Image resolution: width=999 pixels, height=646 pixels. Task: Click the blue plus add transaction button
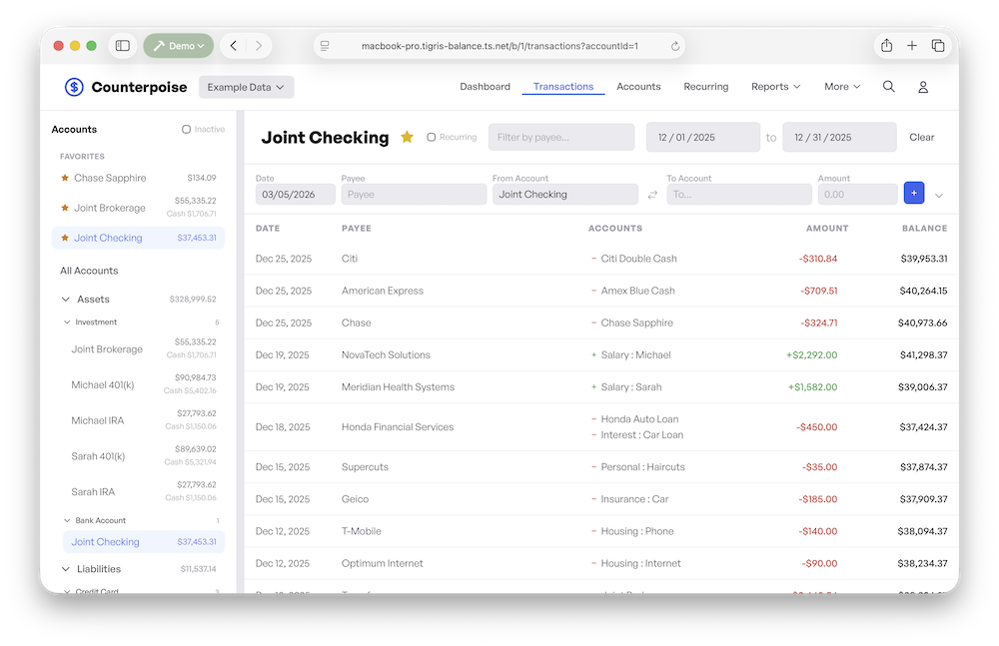(x=913, y=194)
